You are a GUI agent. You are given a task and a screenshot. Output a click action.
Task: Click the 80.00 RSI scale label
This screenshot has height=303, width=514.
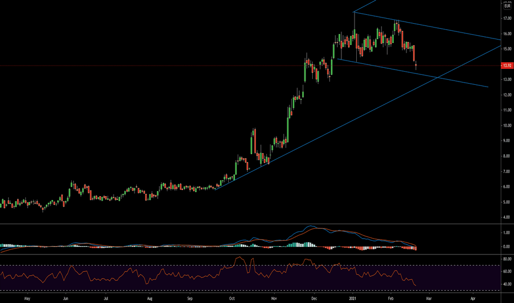click(x=507, y=259)
